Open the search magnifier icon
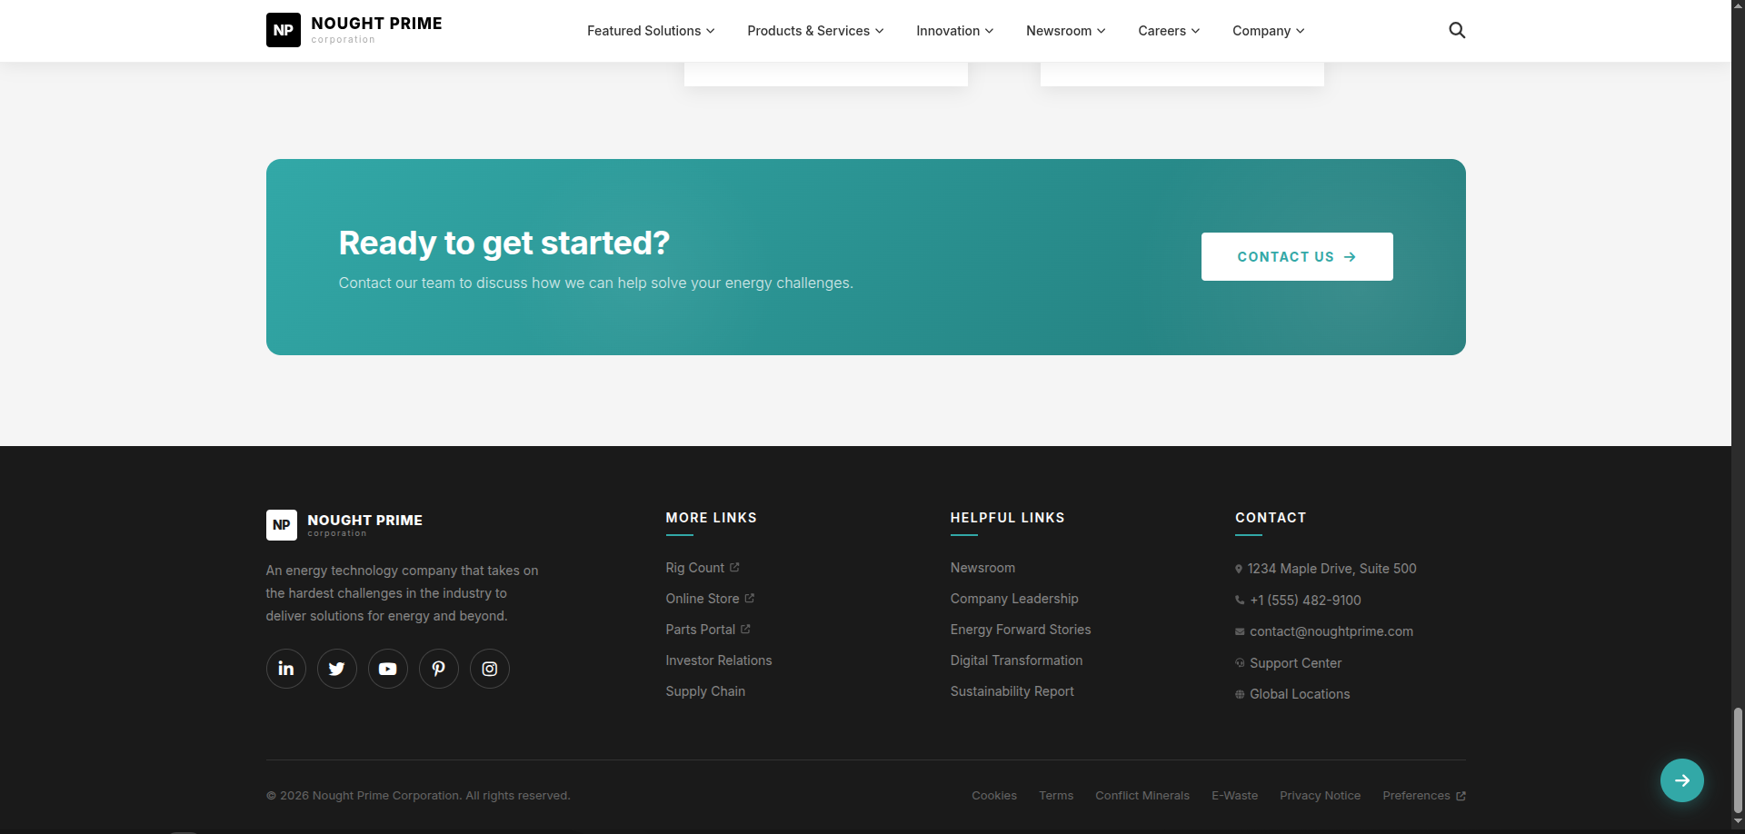The image size is (1745, 834). coord(1456,30)
